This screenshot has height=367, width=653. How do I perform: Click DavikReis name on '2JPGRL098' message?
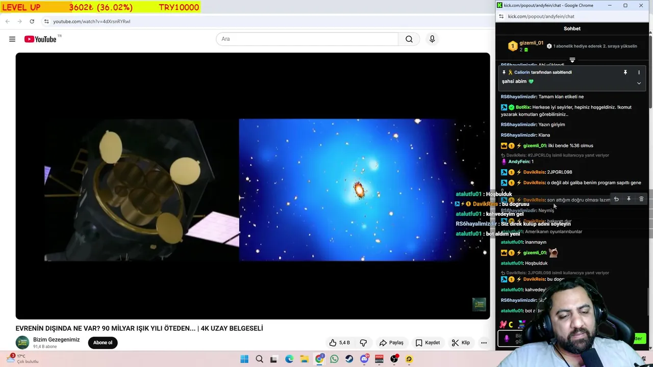coord(534,172)
